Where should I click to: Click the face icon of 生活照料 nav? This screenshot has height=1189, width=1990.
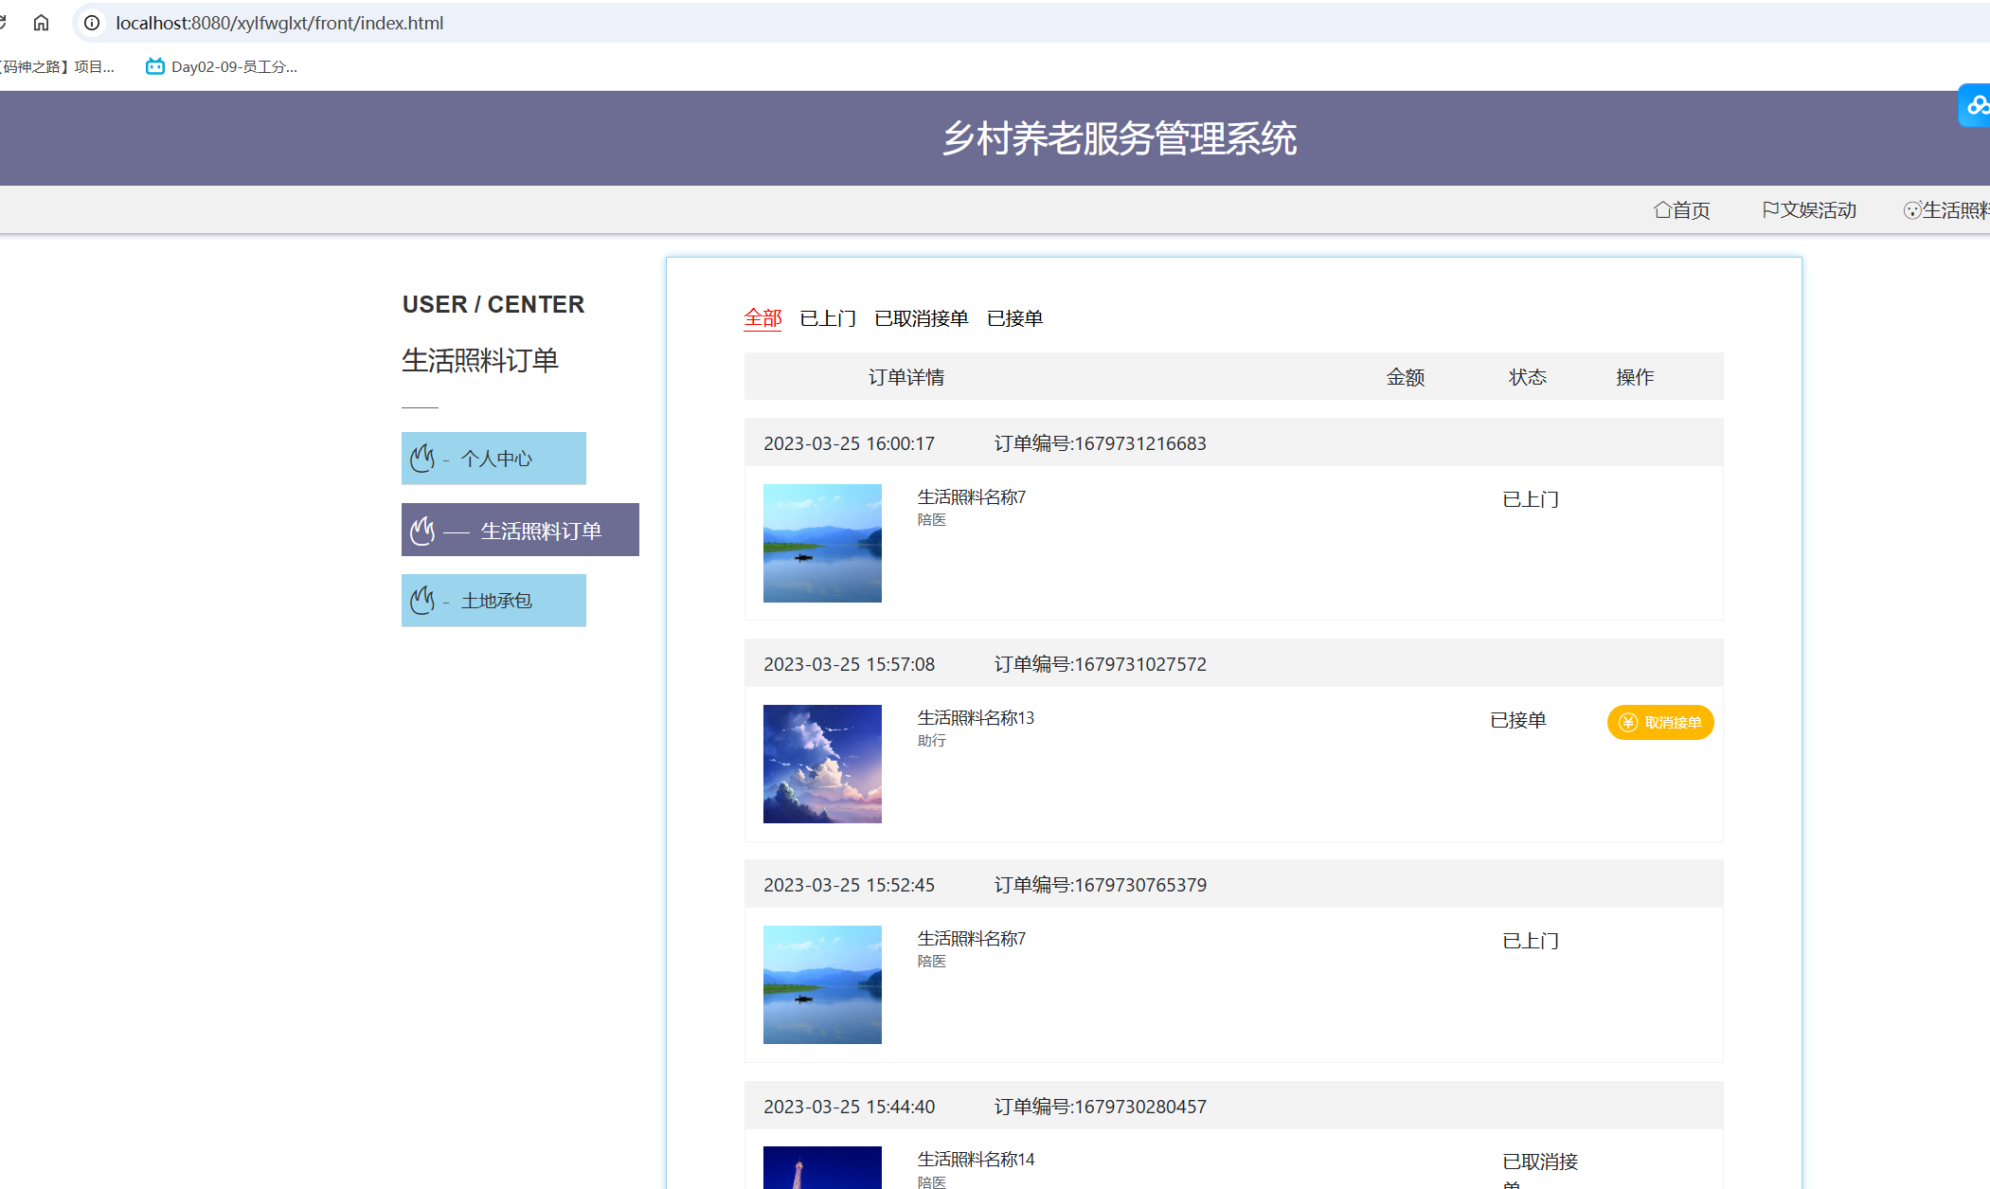pos(1912,210)
